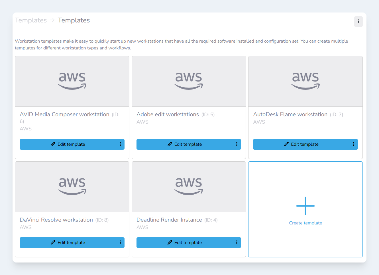Click the DaVinci Resolve workstation title

pyautogui.click(x=56, y=220)
